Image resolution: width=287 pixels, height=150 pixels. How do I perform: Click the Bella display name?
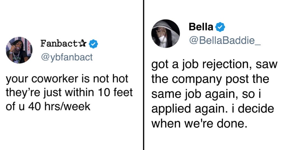click(201, 27)
